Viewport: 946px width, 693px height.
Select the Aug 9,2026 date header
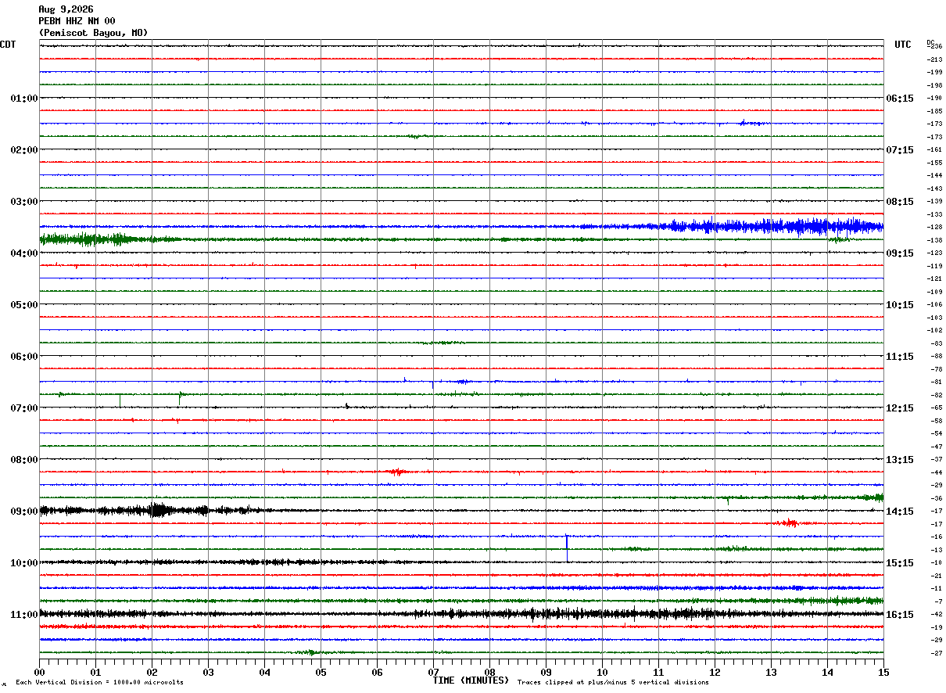point(66,9)
